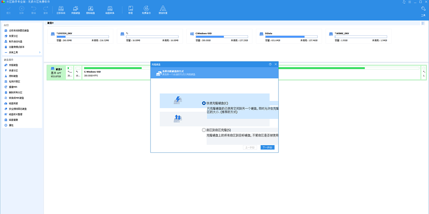The image size is (429, 214).
Task: Select 快速分区 in the sidebar
Action: pyautogui.click(x=14, y=71)
